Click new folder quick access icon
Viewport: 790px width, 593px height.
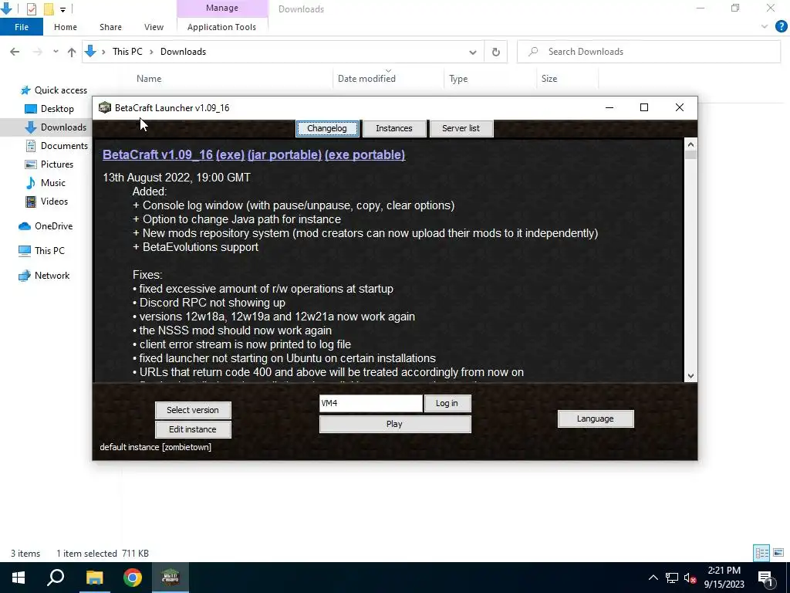coord(49,8)
